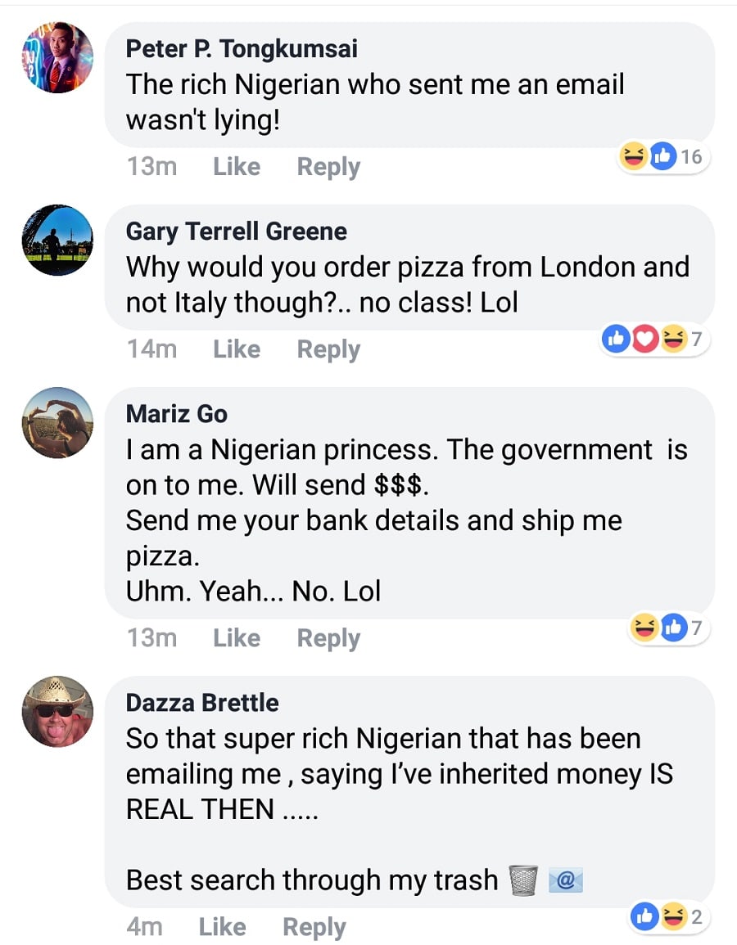Open Peter P. Tongkumsai's profile picture

(57, 57)
